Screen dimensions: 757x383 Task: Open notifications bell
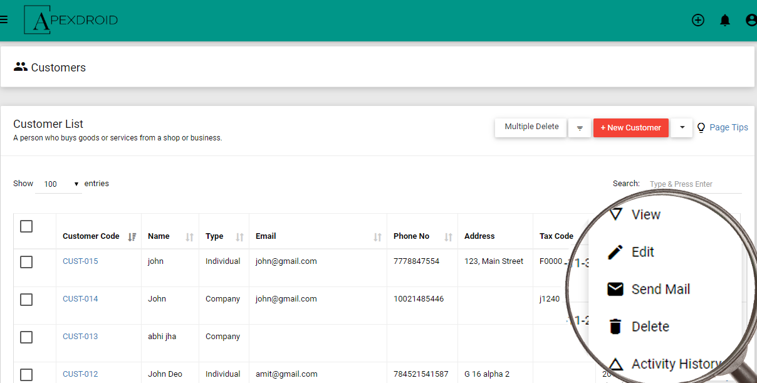725,20
